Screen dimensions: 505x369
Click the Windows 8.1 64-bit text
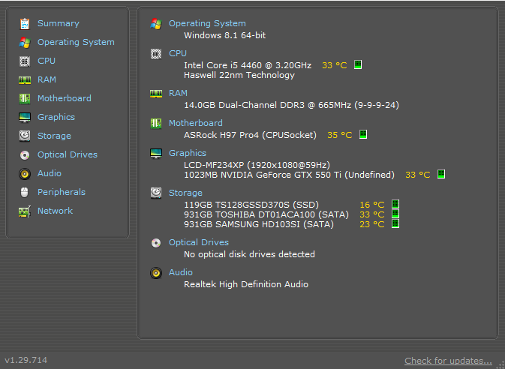pos(225,35)
